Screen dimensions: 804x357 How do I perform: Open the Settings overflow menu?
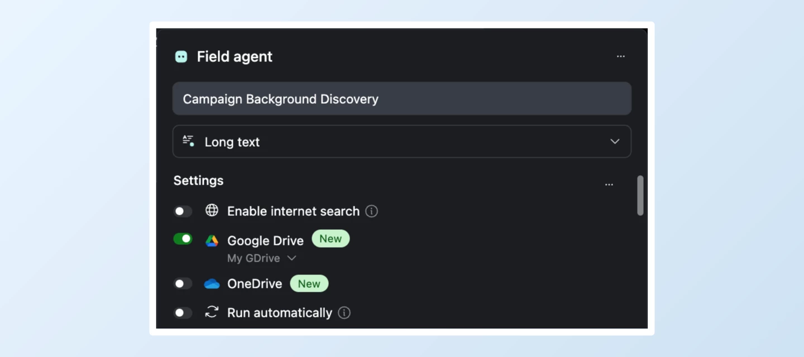(x=609, y=184)
